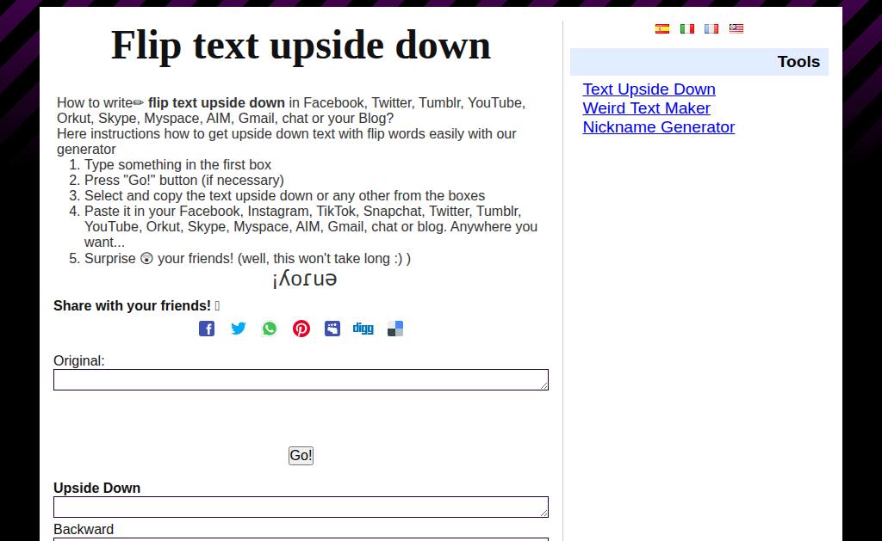882x541 pixels.
Task: Click step 'Type something in the first box'
Action: point(177,164)
